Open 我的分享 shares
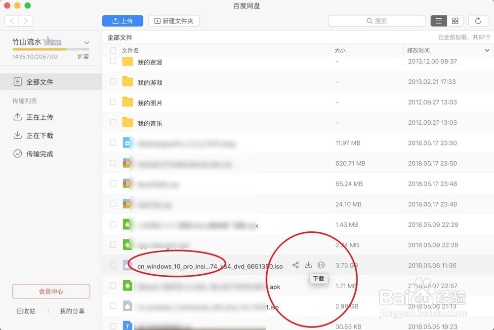The width and height of the screenshot is (494, 330). tap(72, 311)
